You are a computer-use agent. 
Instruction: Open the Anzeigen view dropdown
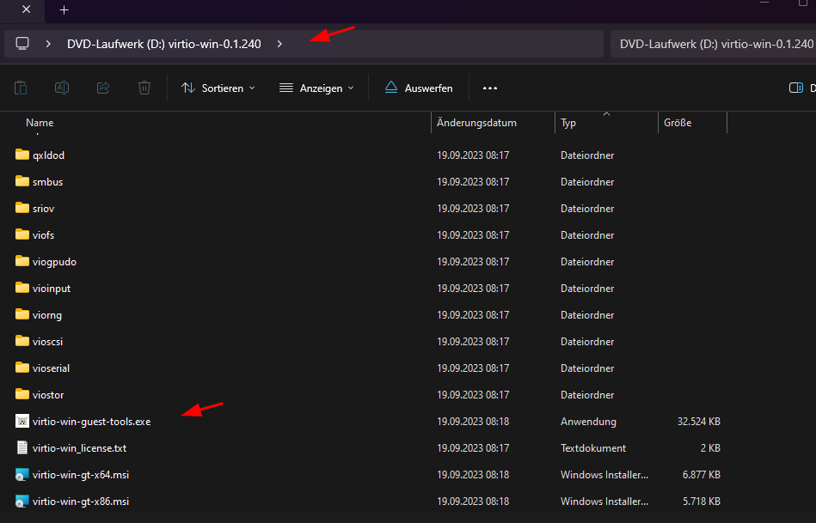coord(316,88)
